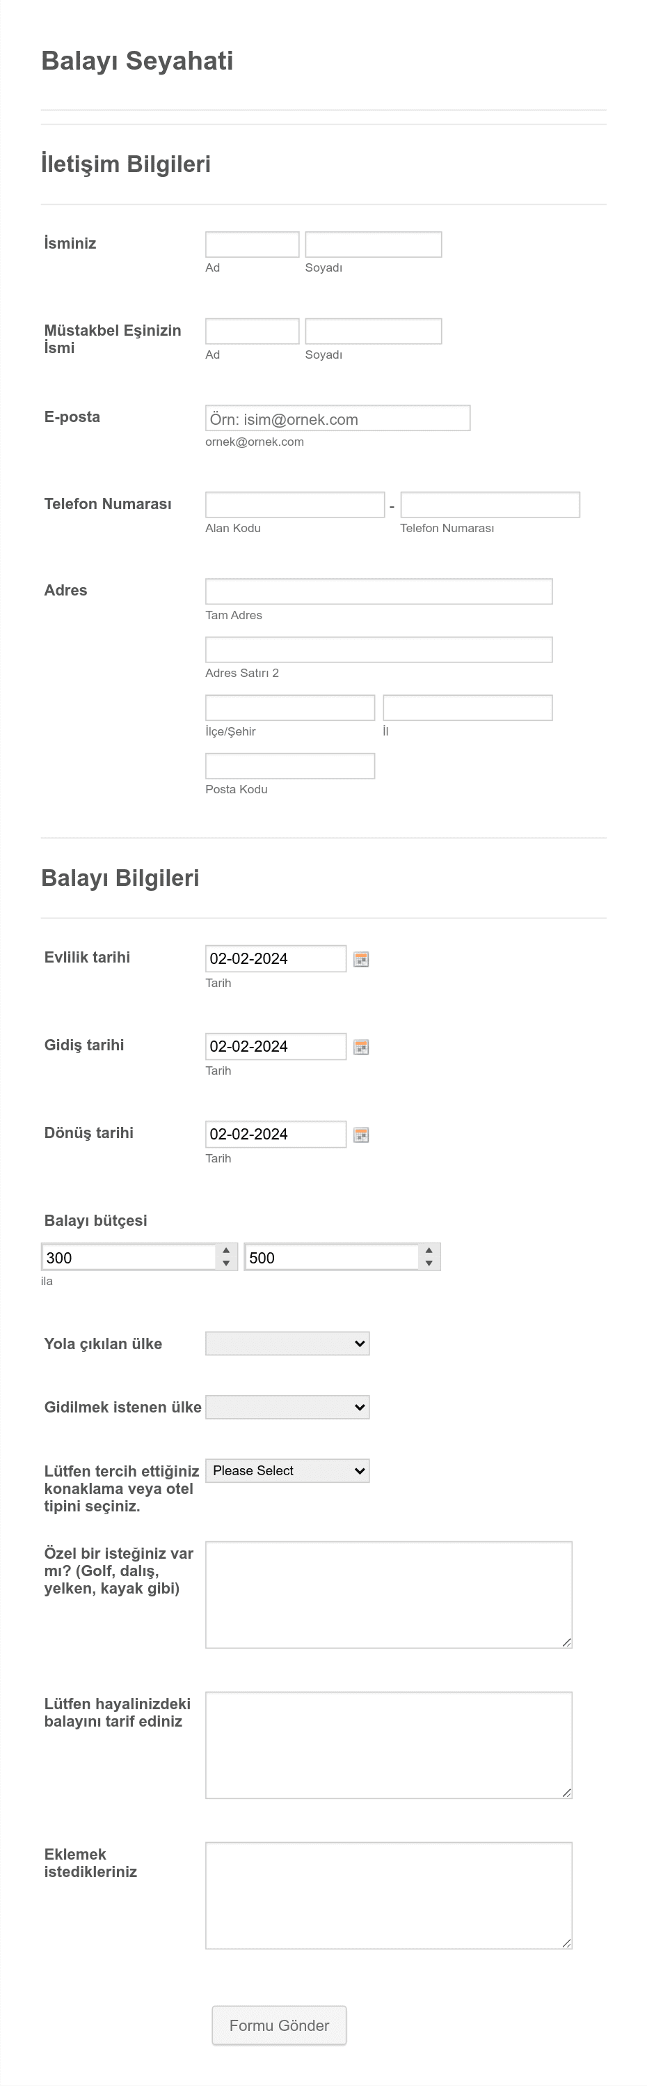Open calendar picker for Evlilik tarihi
Viewport: 647px width, 2086px height.
[x=362, y=959]
